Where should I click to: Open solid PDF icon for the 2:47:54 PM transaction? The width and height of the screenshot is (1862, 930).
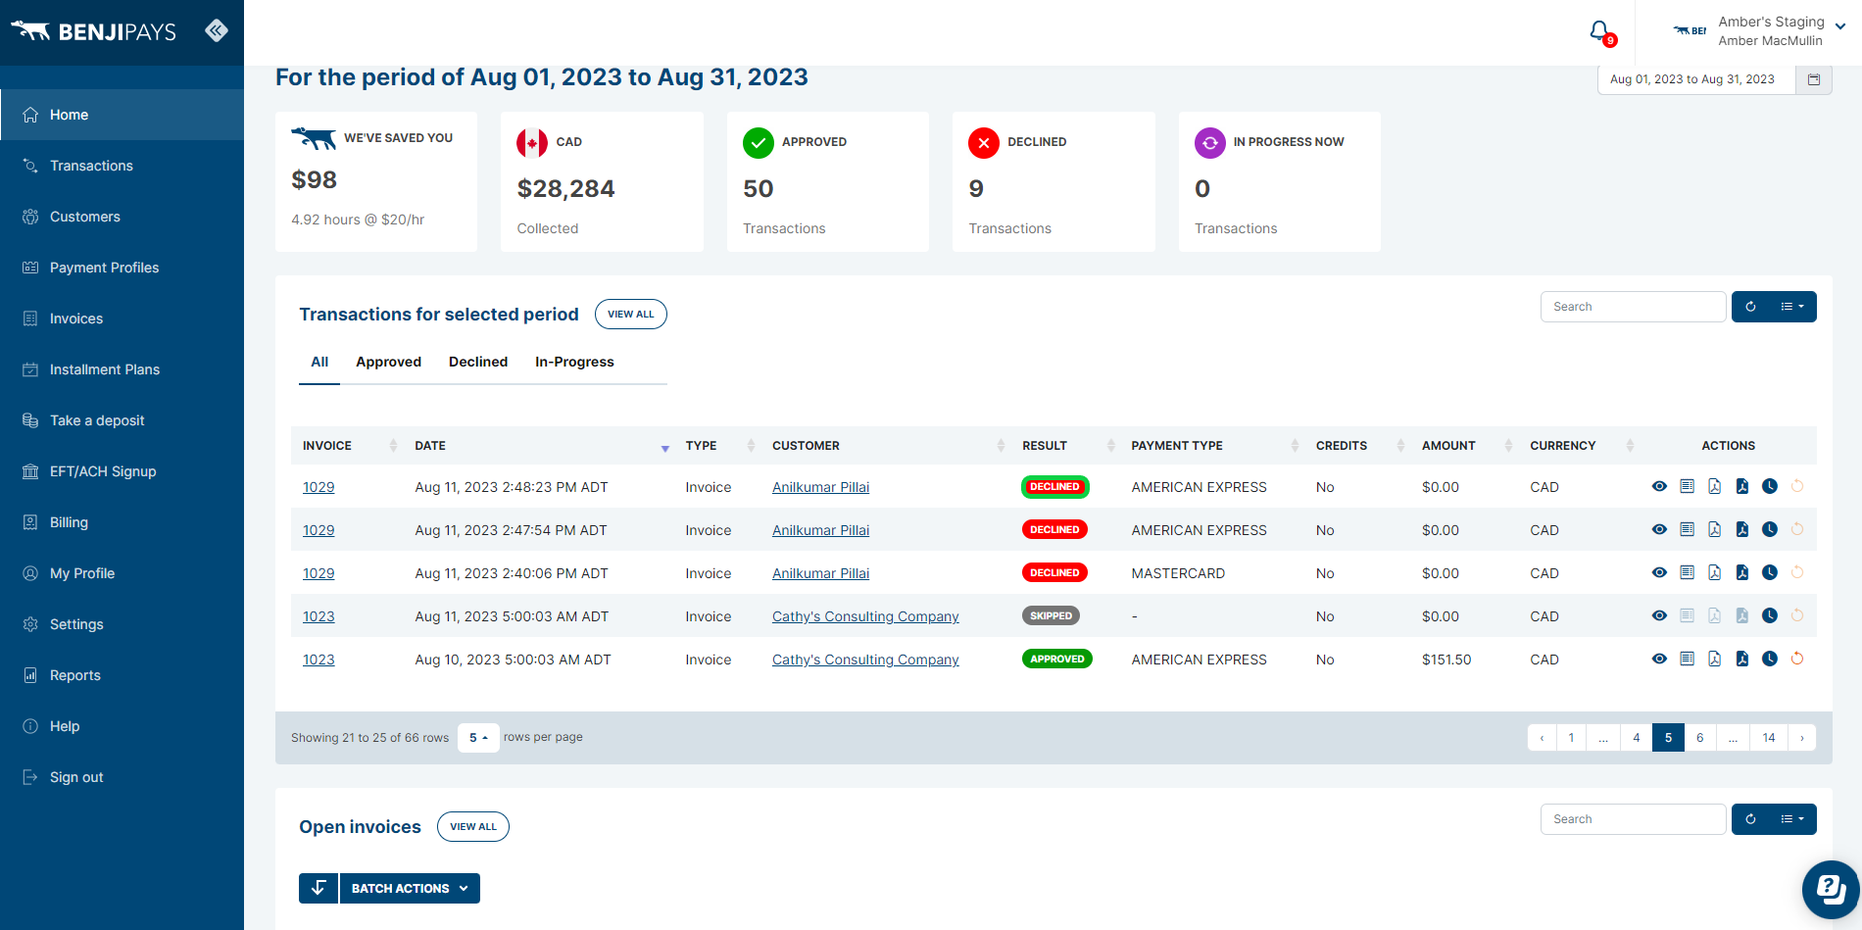pyautogui.click(x=1741, y=529)
